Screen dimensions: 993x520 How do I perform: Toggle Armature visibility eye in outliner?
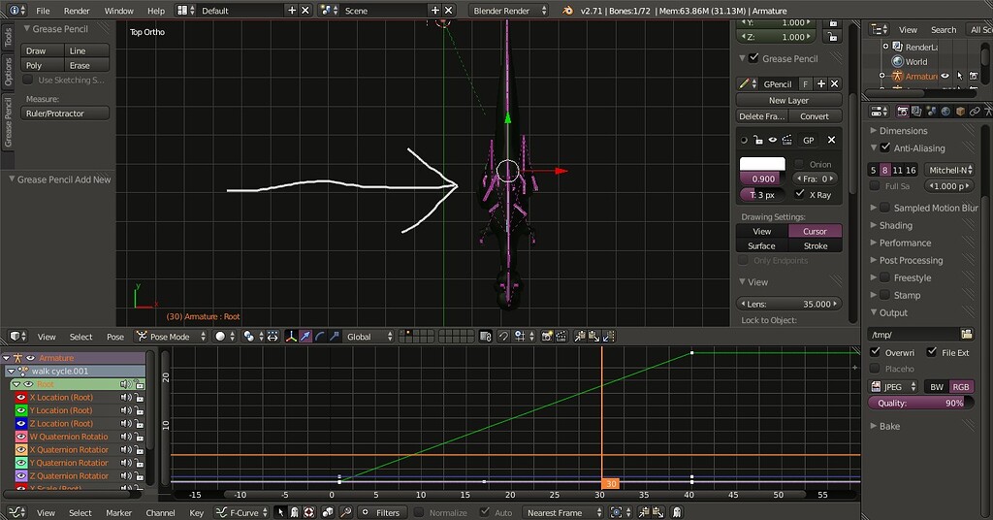[x=945, y=76]
